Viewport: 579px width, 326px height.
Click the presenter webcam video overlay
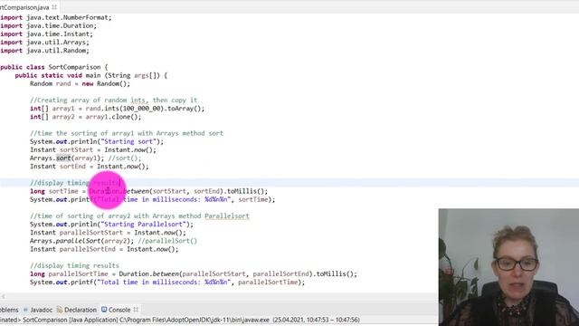(x=508, y=267)
